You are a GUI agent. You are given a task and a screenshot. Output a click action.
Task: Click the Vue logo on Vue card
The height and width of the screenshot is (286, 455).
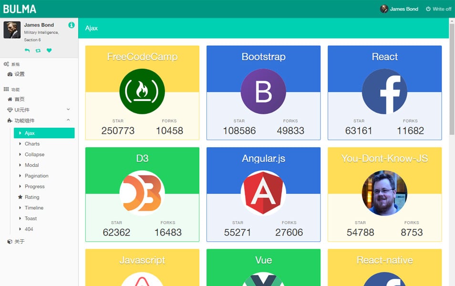(263, 279)
